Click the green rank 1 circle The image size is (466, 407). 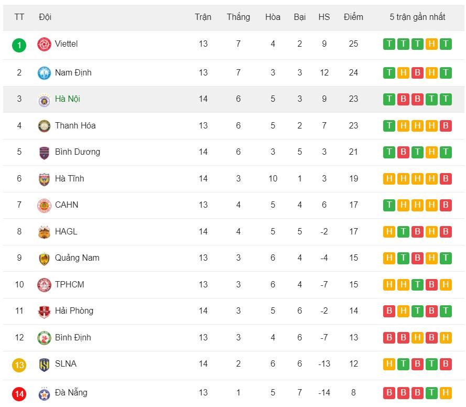[19, 45]
